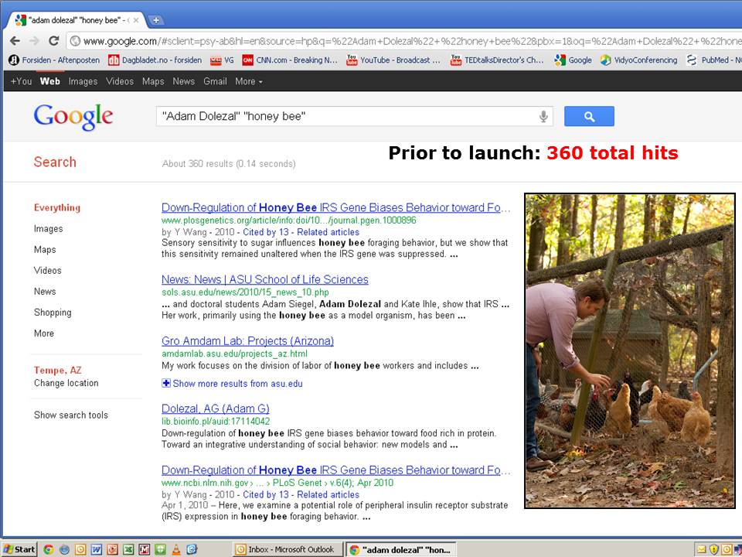Screen dimensions: 742x557
Task: Click the 'Change location' link
Action: click(66, 383)
